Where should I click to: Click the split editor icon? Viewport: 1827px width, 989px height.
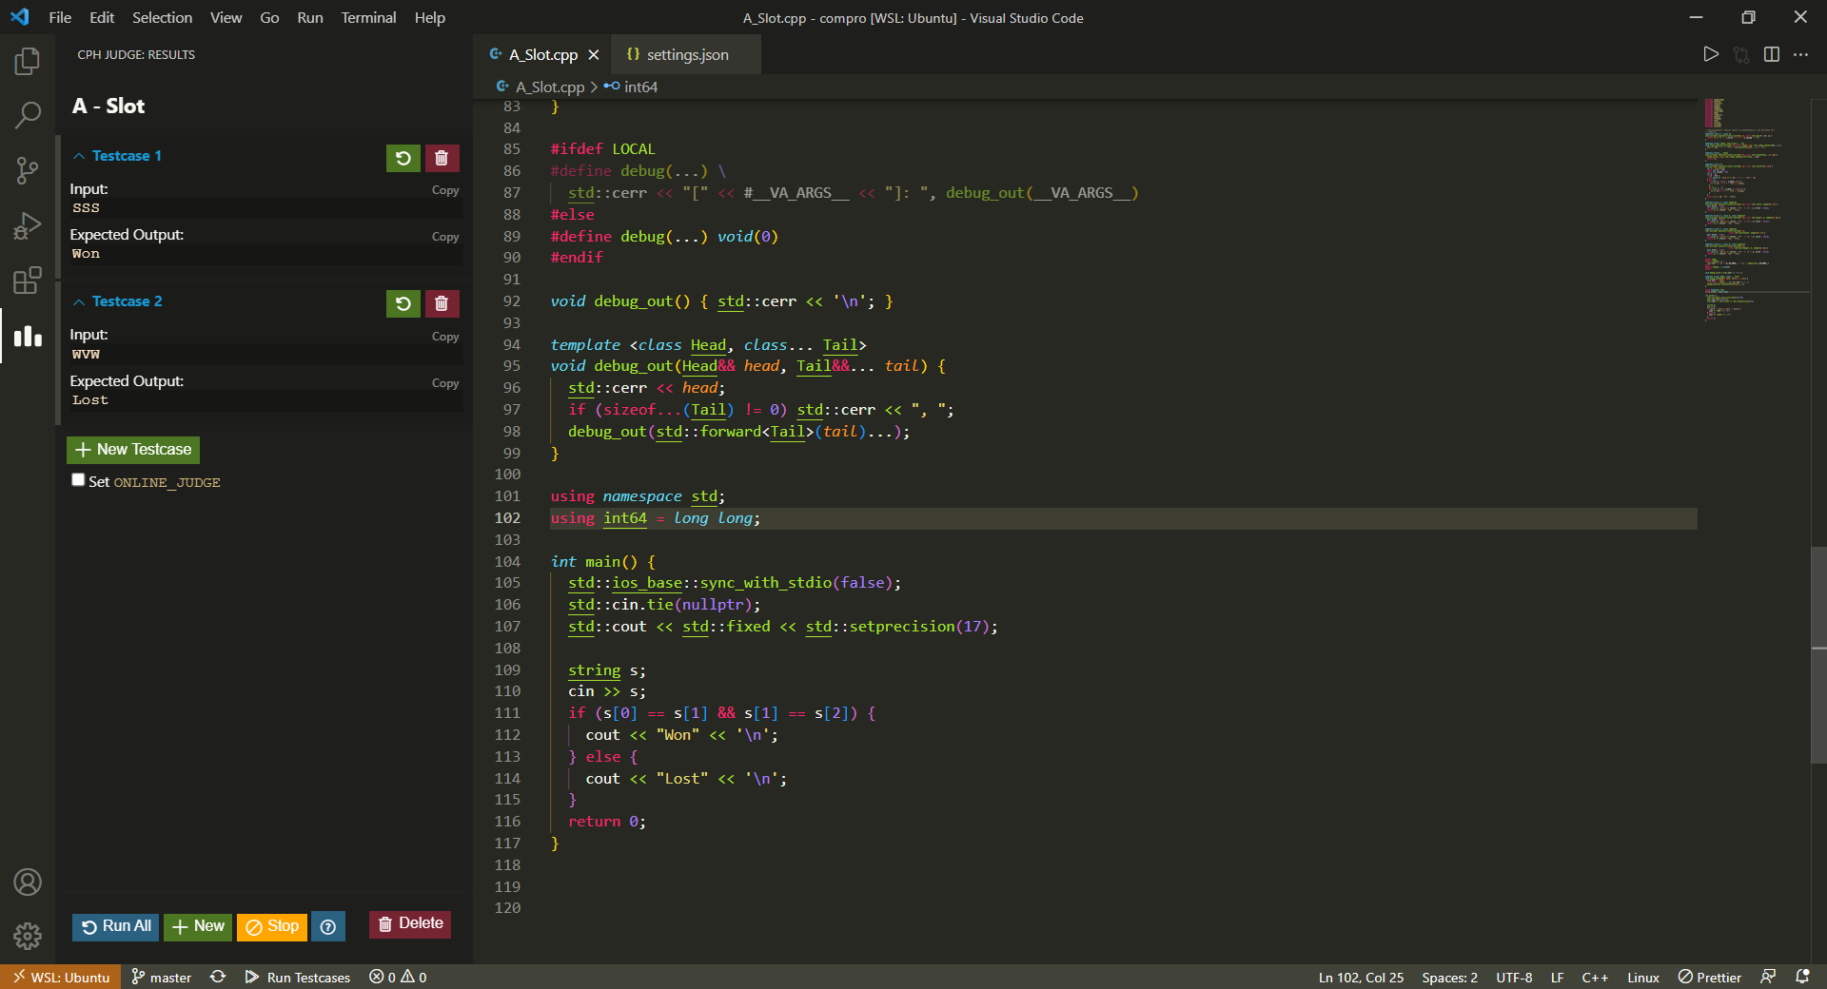pyautogui.click(x=1771, y=54)
